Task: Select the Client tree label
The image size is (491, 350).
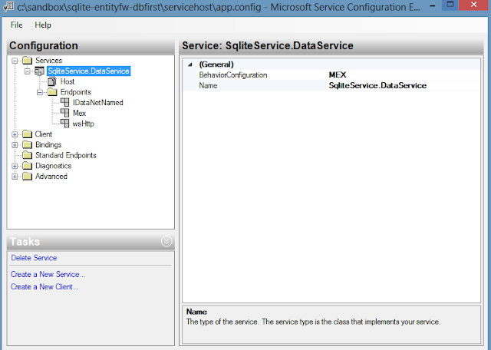Action: point(44,134)
